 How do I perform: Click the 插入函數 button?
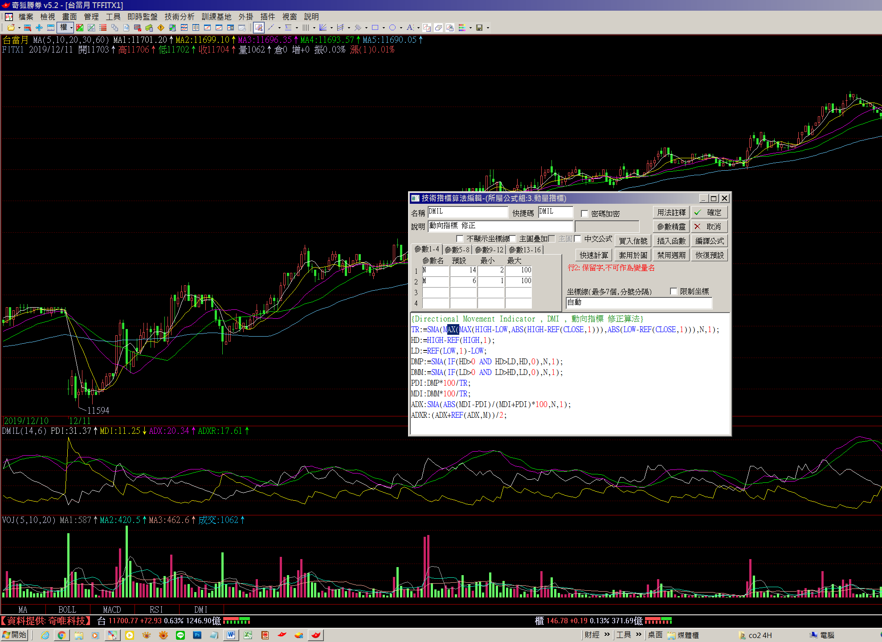[x=671, y=241]
